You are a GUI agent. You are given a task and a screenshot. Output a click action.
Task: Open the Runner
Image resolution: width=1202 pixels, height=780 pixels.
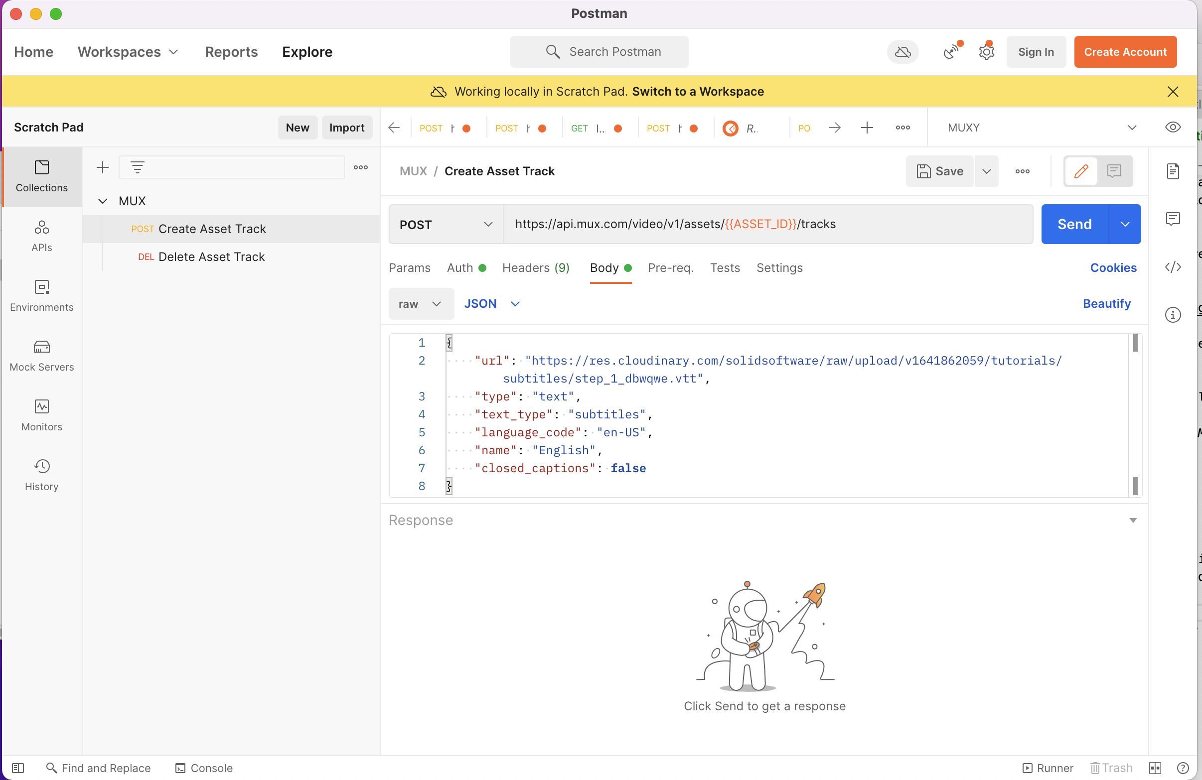pos(1048,768)
